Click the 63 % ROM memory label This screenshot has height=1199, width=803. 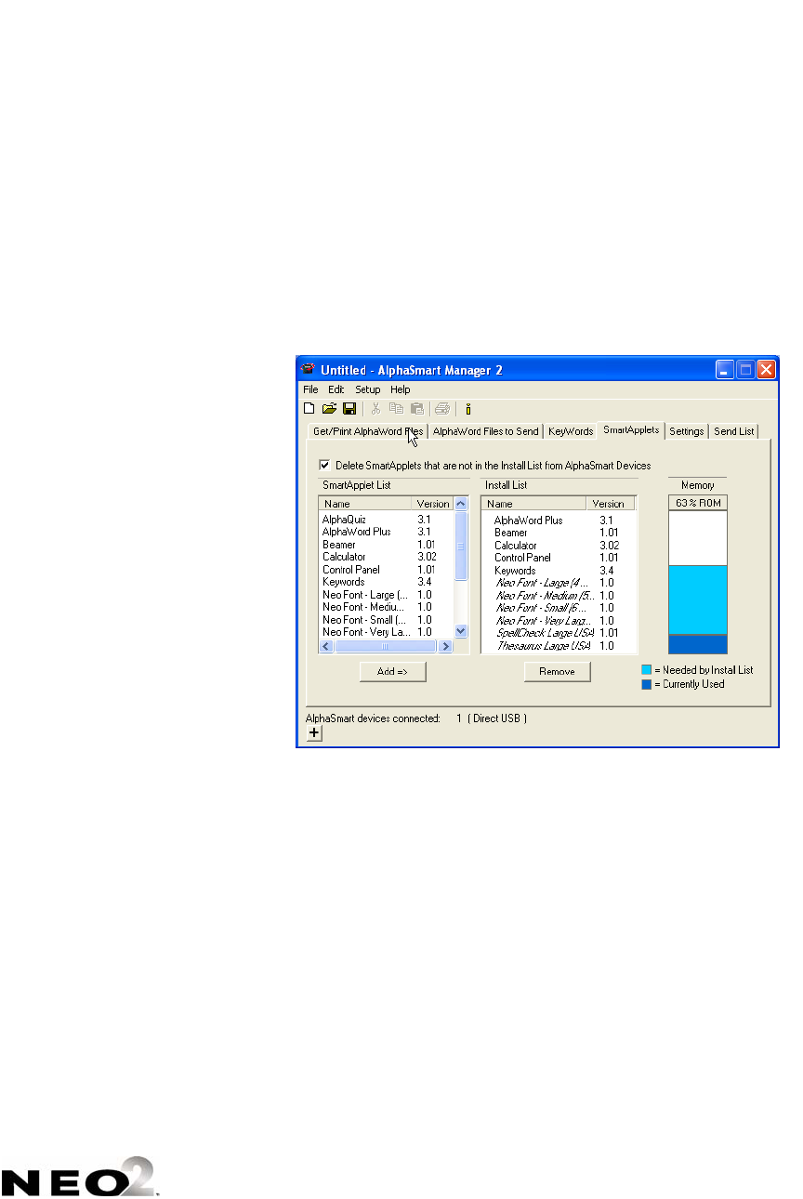(698, 503)
